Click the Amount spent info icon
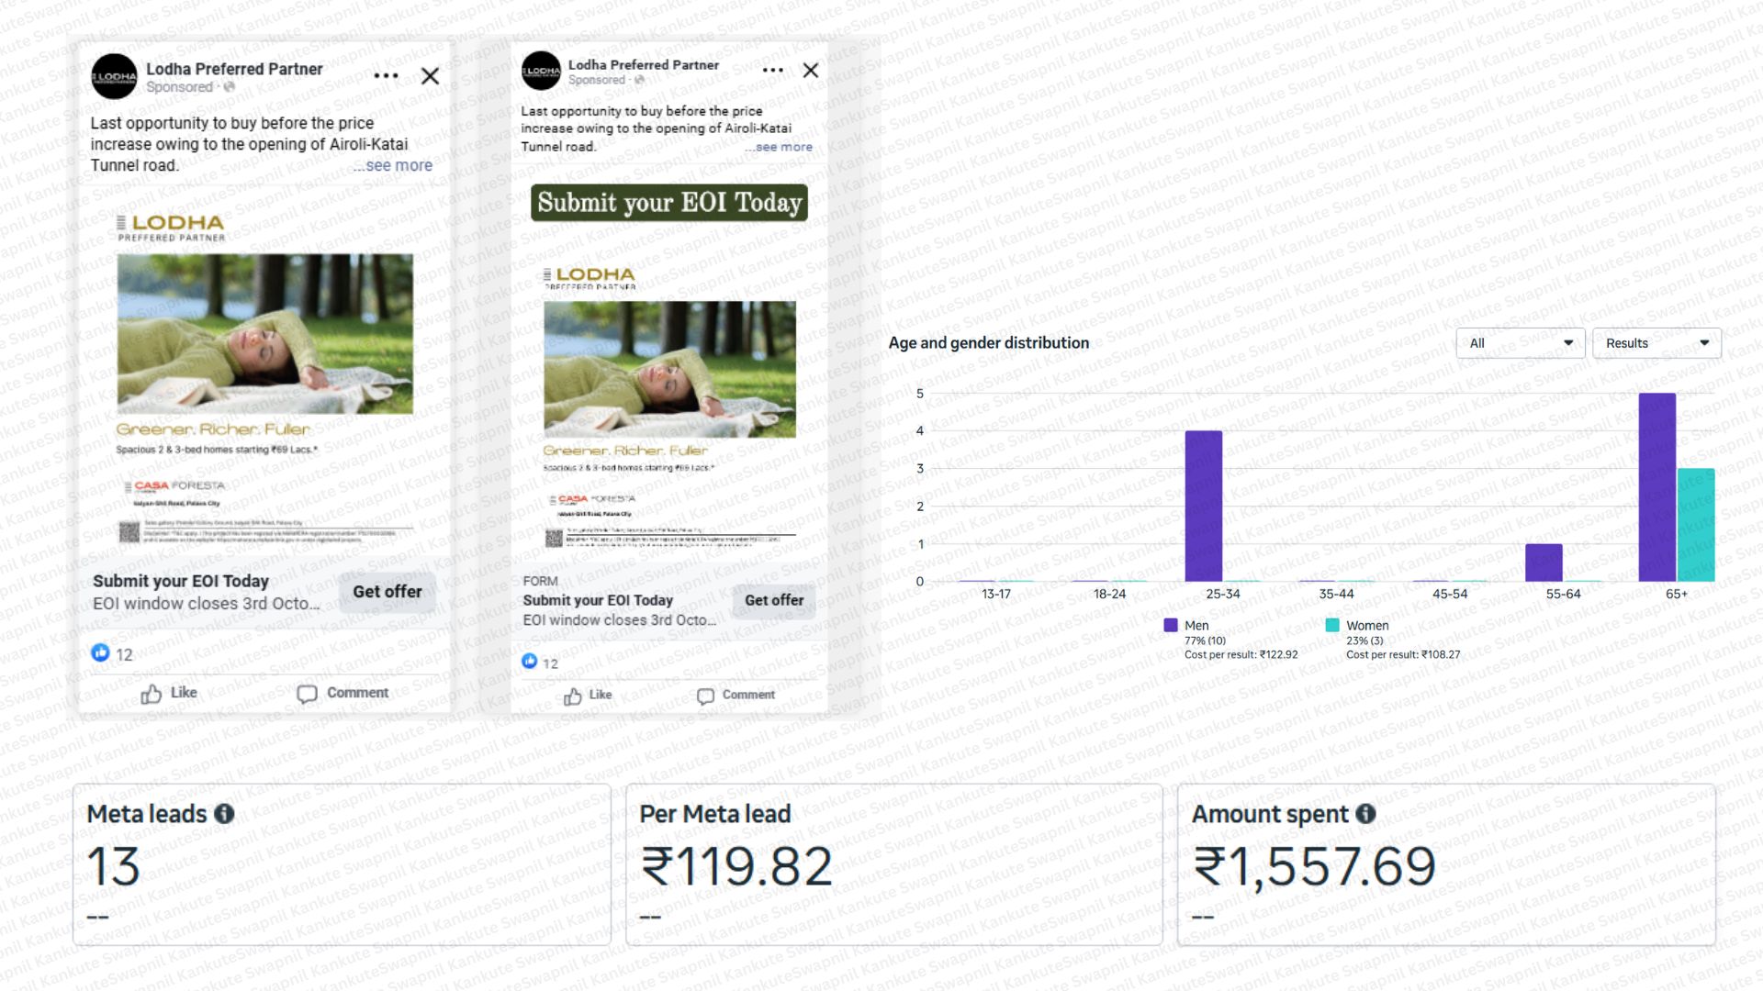Image resolution: width=1763 pixels, height=991 pixels. [1365, 814]
